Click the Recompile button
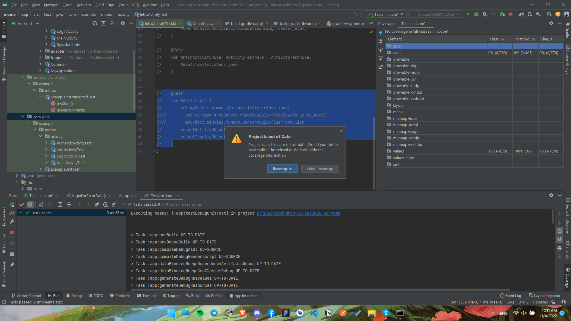The image size is (571, 321). [282, 169]
